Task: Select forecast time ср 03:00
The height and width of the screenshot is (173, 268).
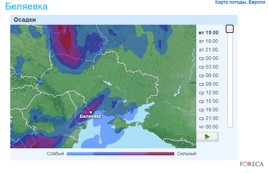Action: (x=209, y=67)
